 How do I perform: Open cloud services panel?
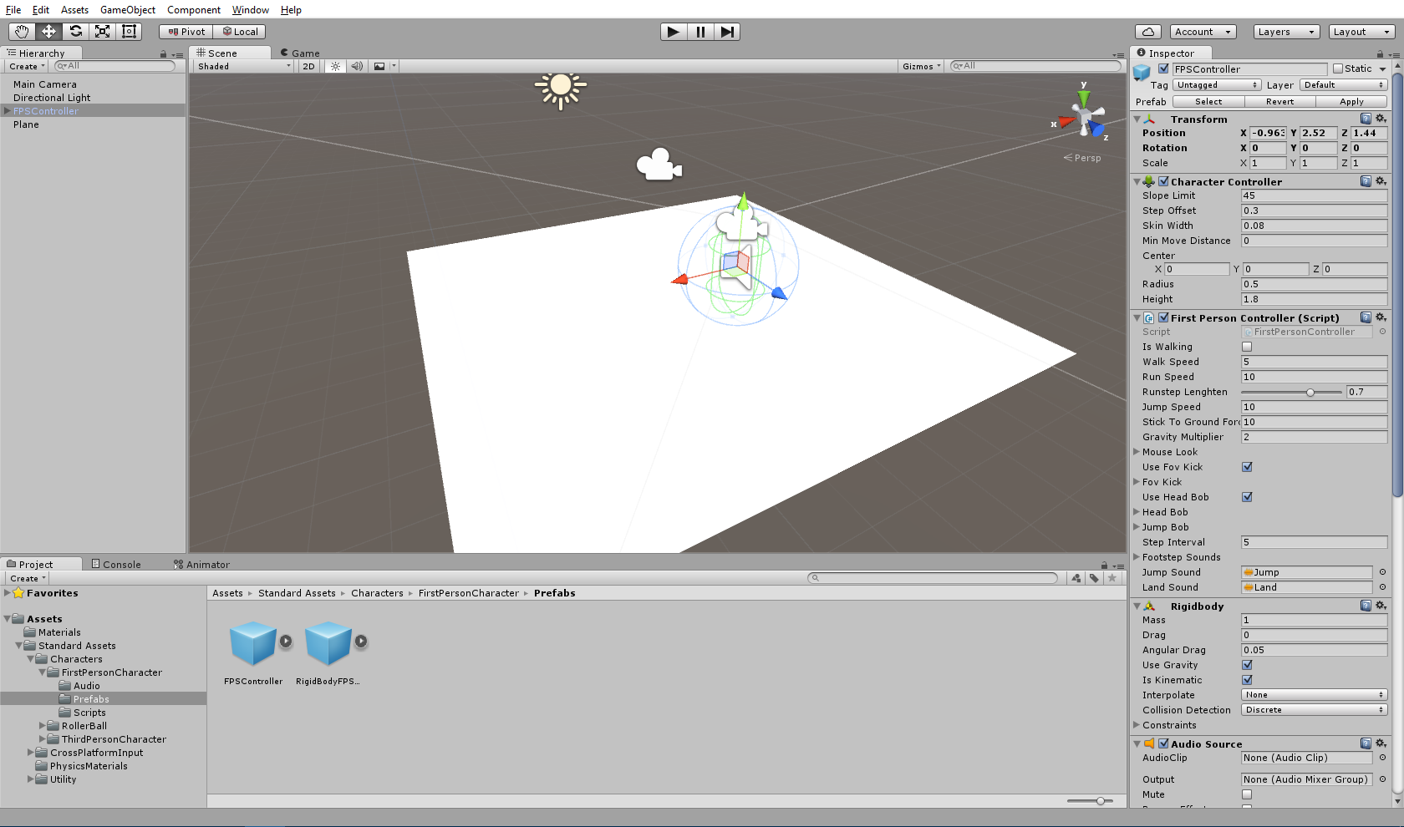pos(1148,32)
